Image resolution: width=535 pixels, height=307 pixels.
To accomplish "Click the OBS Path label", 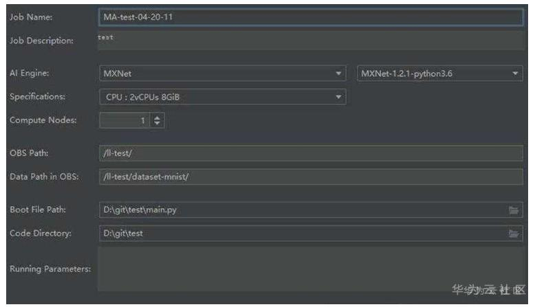I will click(x=29, y=153).
